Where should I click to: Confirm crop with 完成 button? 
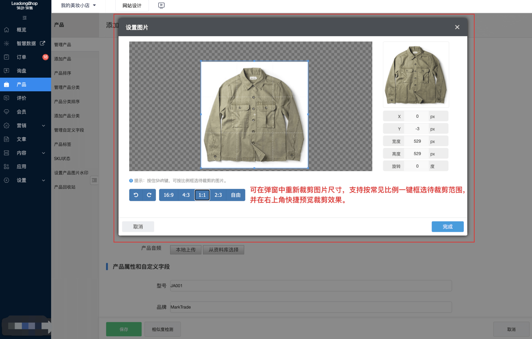tap(447, 226)
